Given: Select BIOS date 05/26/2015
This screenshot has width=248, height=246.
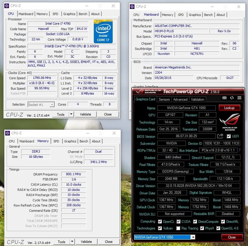Looking at the screenshot, I should pos(174,78).
